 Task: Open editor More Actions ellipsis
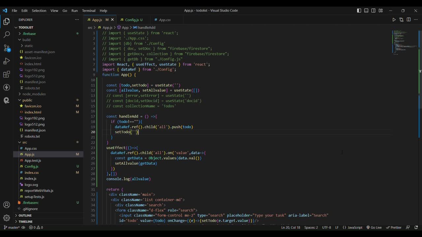(x=415, y=20)
